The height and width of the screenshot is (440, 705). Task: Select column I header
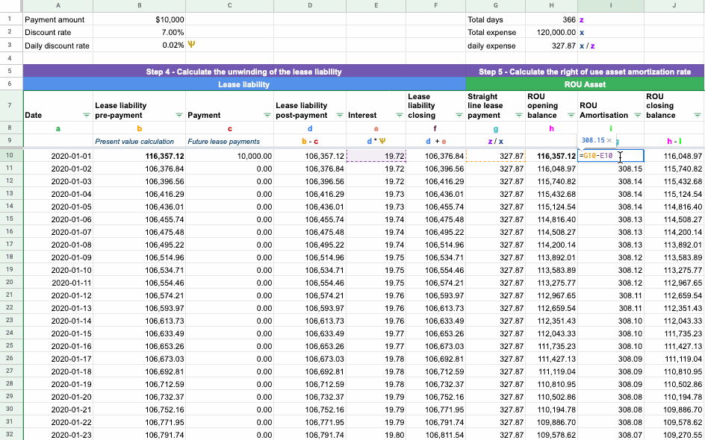(x=611, y=6)
